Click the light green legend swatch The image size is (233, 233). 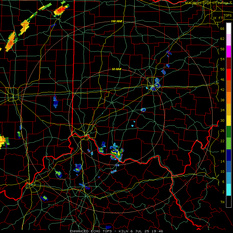pyautogui.click(x=229, y=143)
